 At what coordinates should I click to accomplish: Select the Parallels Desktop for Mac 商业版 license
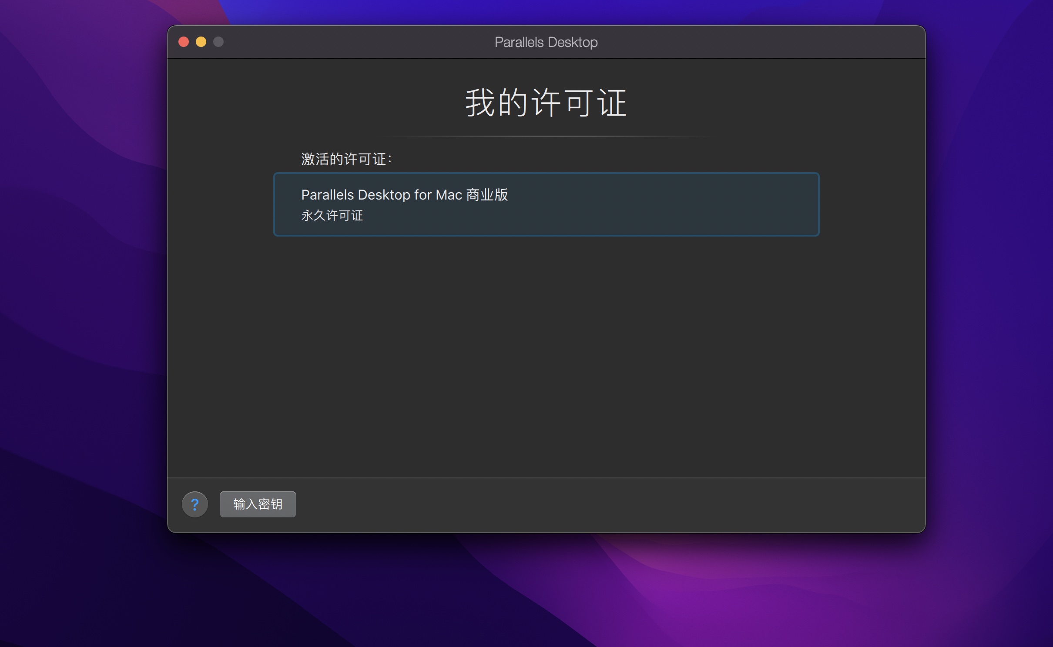(x=546, y=204)
